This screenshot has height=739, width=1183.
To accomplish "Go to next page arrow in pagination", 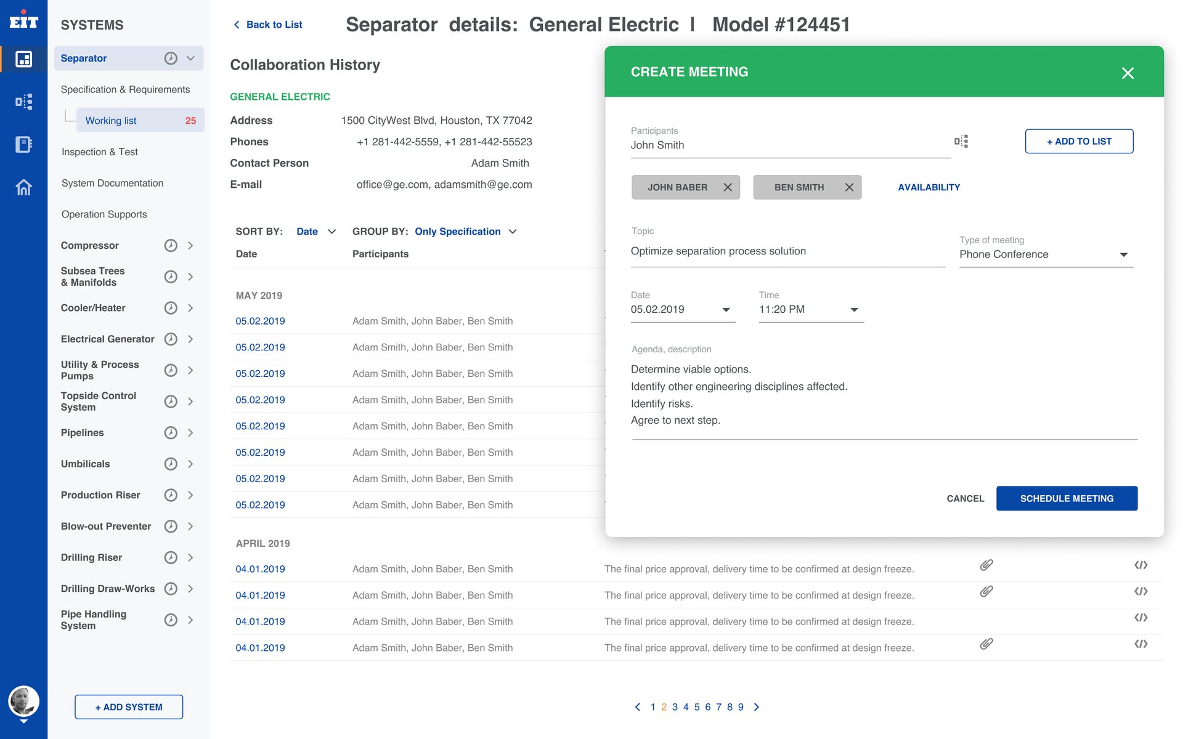I will pyautogui.click(x=757, y=707).
